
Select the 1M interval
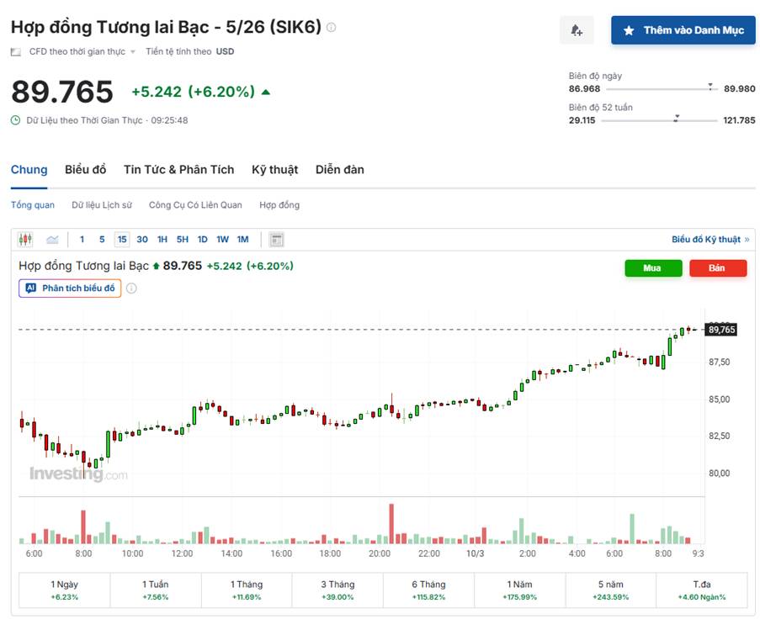click(243, 239)
